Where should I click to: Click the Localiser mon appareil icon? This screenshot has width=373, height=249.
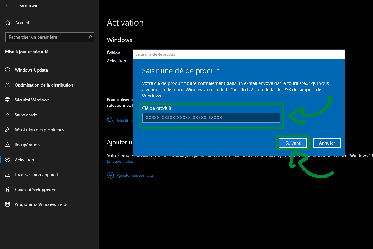pos(7,175)
